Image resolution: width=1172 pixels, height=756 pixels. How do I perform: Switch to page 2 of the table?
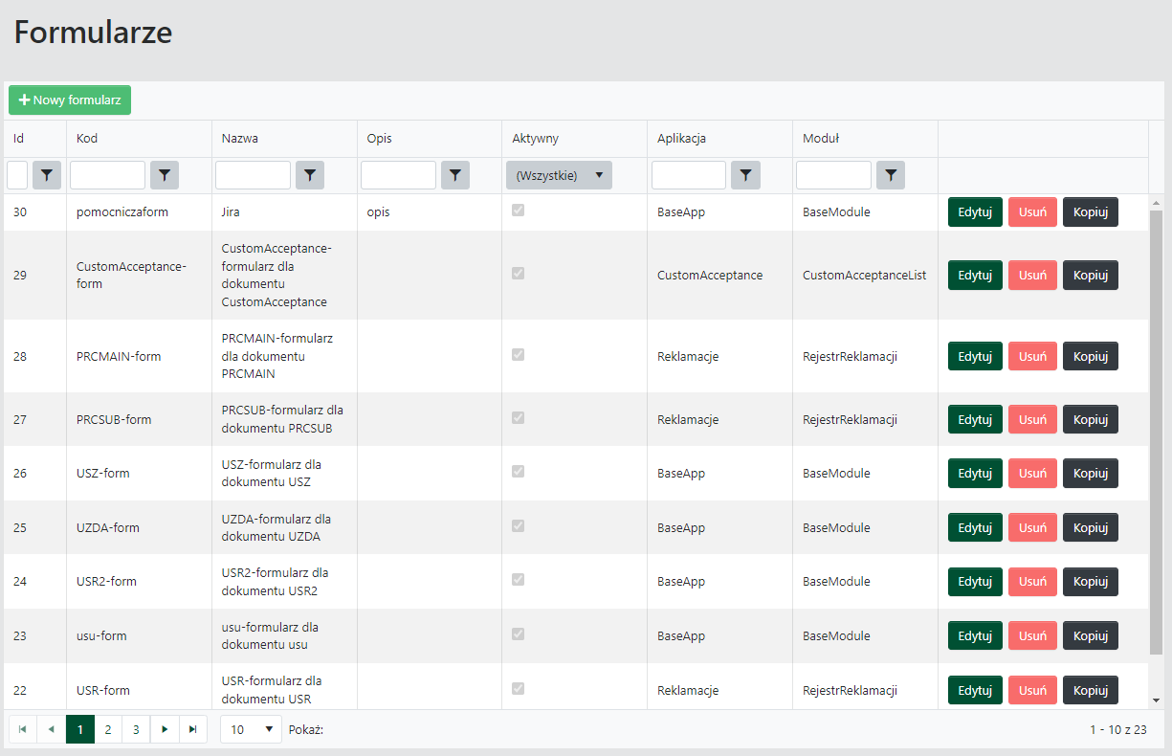[x=107, y=729]
